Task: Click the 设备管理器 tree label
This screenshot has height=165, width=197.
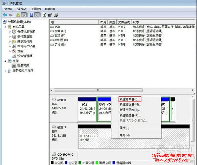Action: click(x=25, y=56)
